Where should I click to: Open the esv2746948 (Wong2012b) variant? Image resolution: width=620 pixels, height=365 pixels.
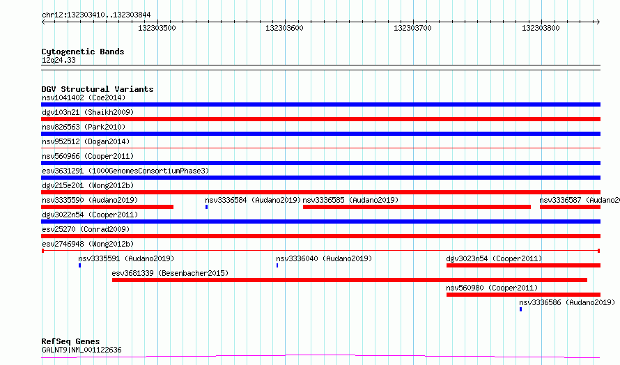88,244
